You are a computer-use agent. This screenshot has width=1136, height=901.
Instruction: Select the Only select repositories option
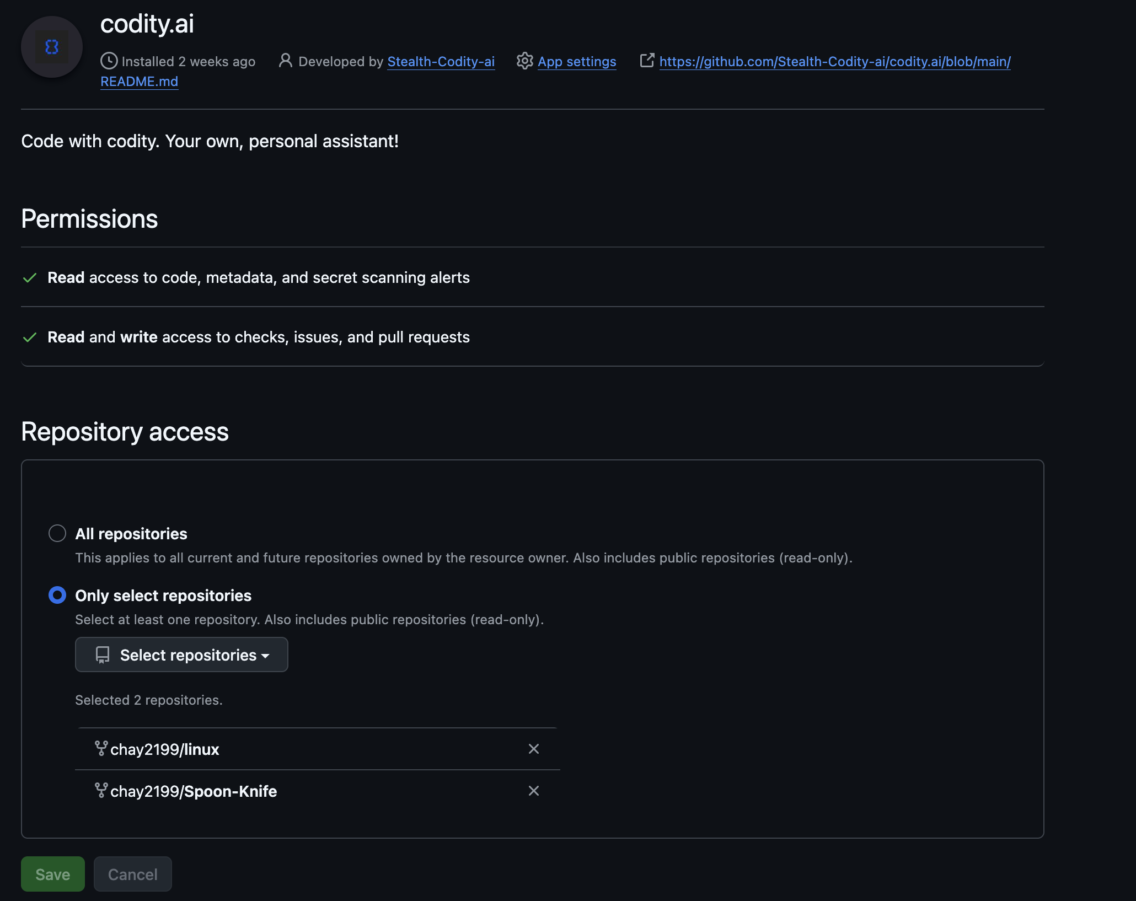pyautogui.click(x=57, y=595)
